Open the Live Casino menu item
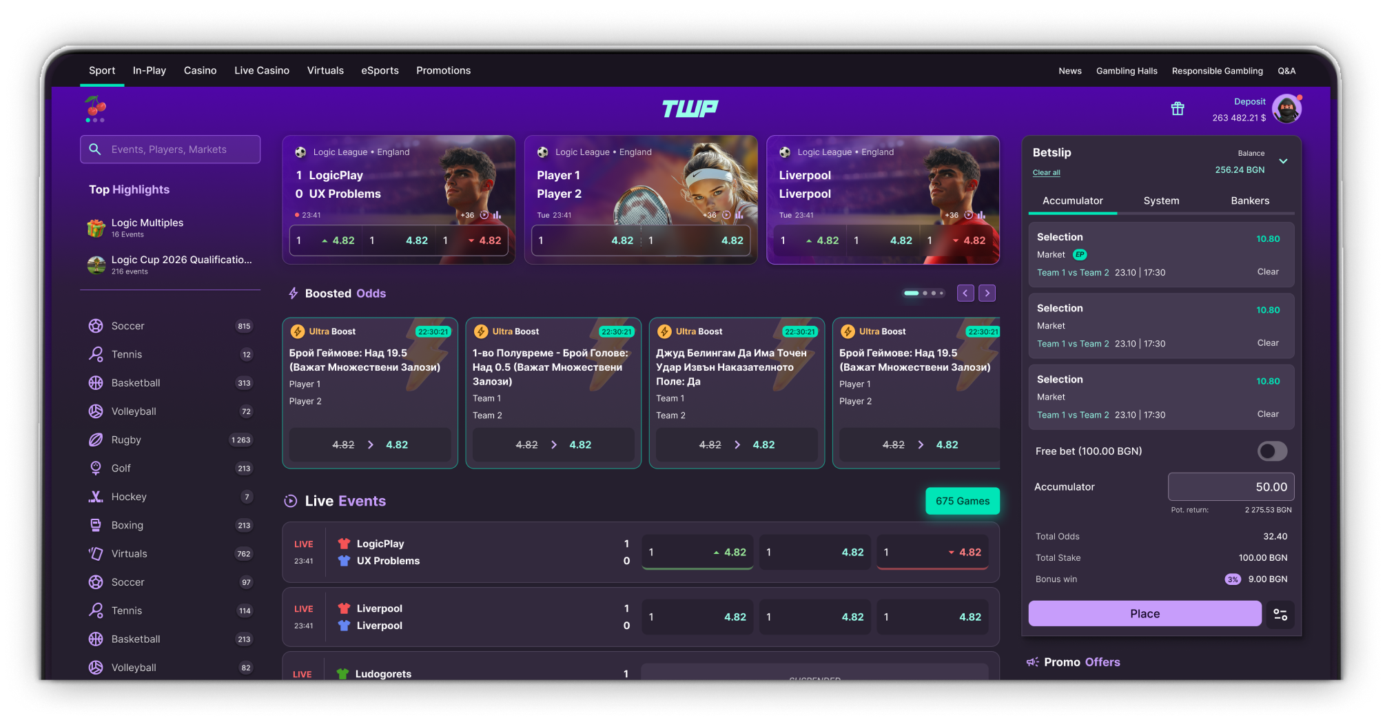 (262, 70)
